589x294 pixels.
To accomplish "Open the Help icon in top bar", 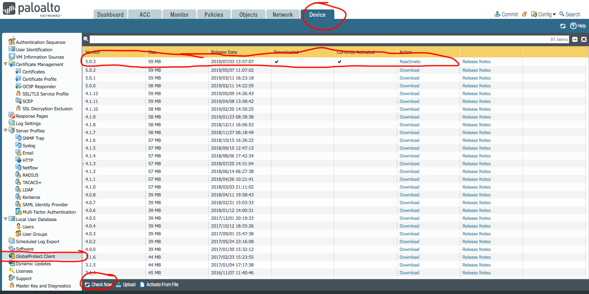I will (573, 26).
